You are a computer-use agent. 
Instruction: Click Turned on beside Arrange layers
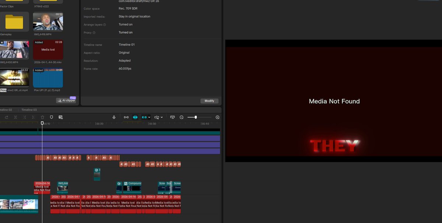(x=126, y=25)
